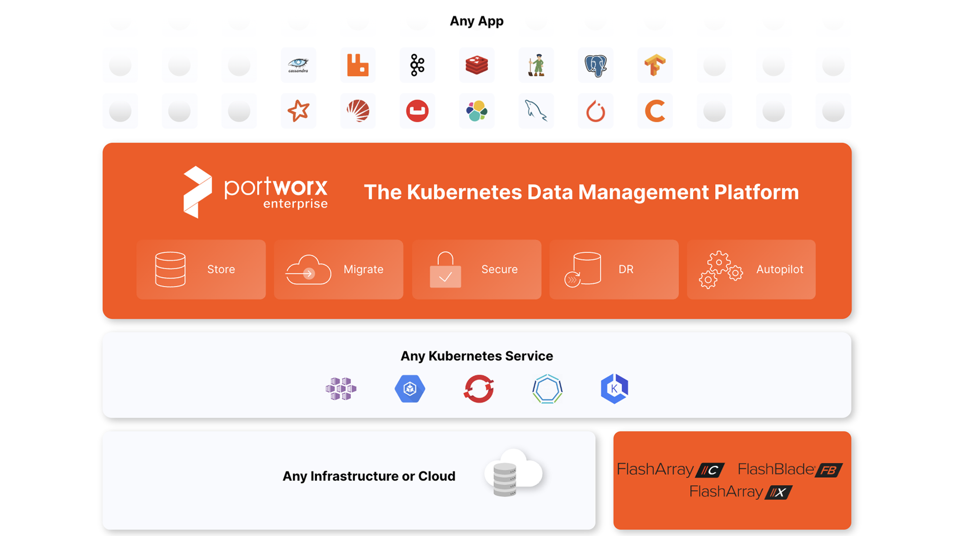Click the orange sunburst Solr logo

(x=358, y=111)
